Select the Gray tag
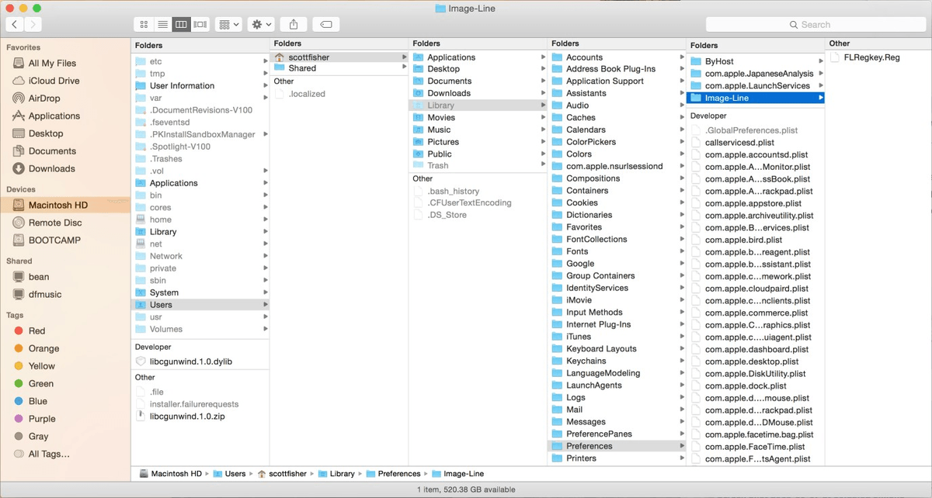 coord(38,436)
